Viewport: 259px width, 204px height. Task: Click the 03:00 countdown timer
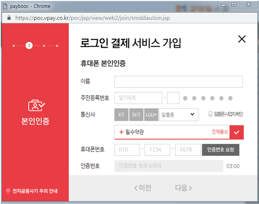click(x=233, y=166)
